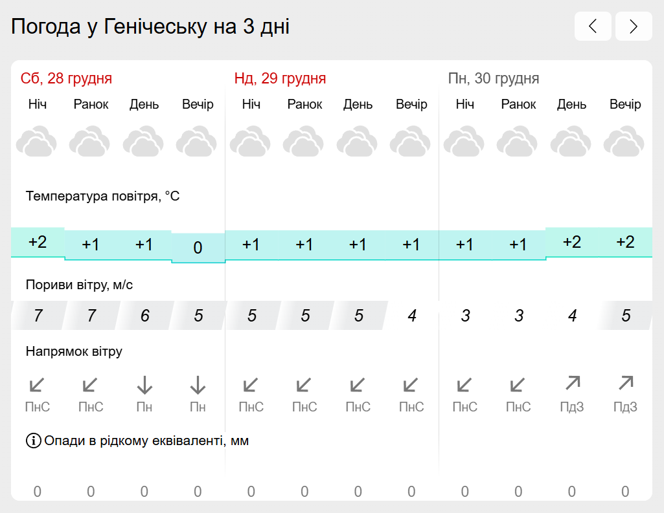Click Monday day temperature +2 cell

572,242
